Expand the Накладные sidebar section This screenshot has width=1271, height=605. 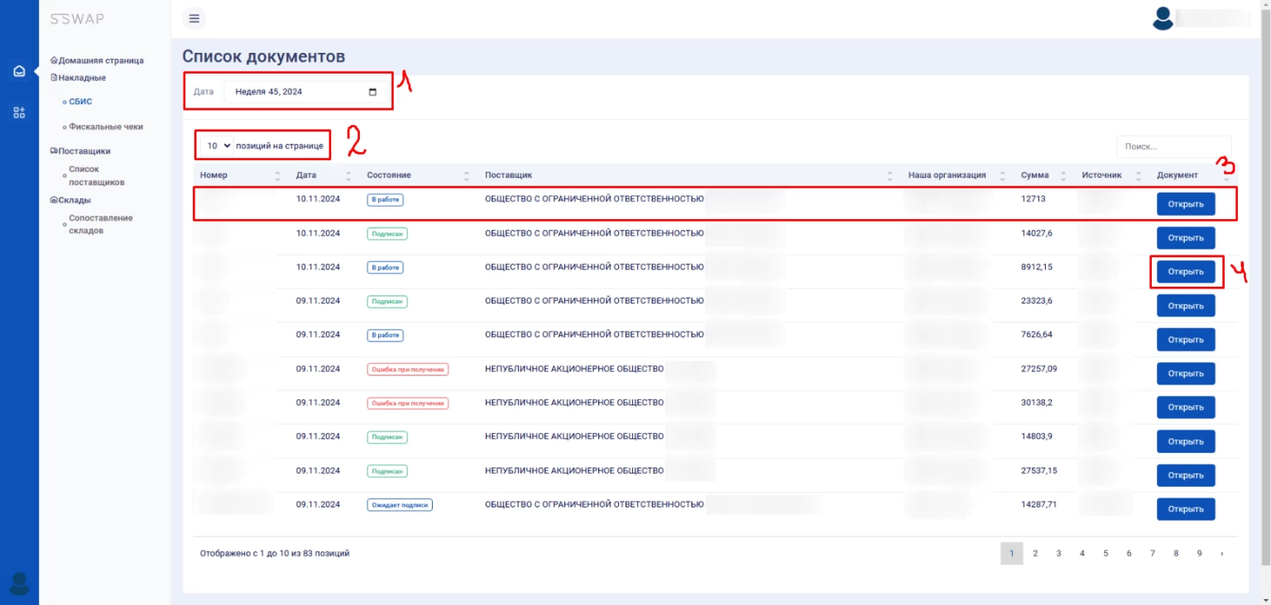(82, 78)
